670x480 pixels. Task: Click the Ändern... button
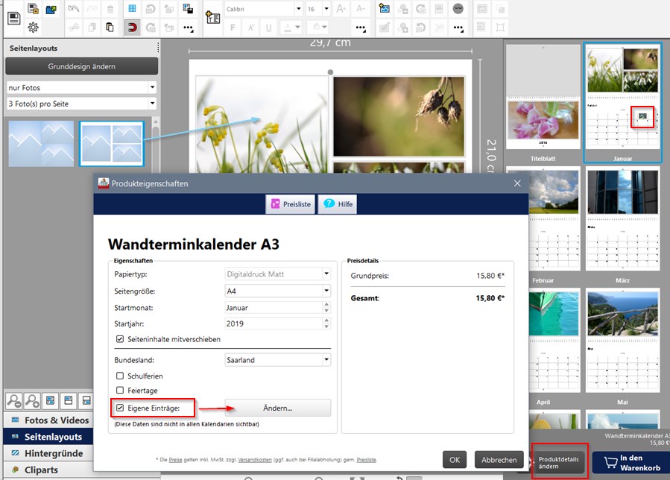[x=277, y=408]
